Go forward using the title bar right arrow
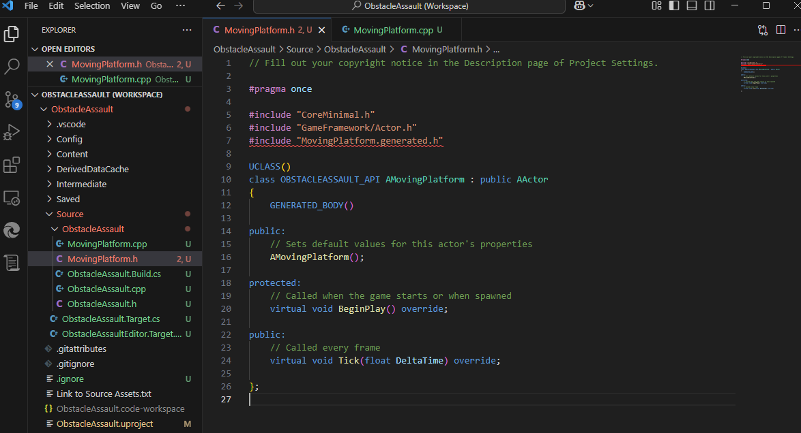 point(239,6)
